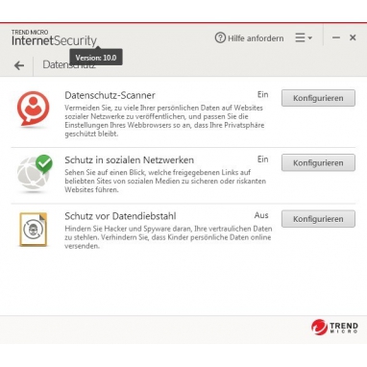Minimize the Internet Security window

336,37
